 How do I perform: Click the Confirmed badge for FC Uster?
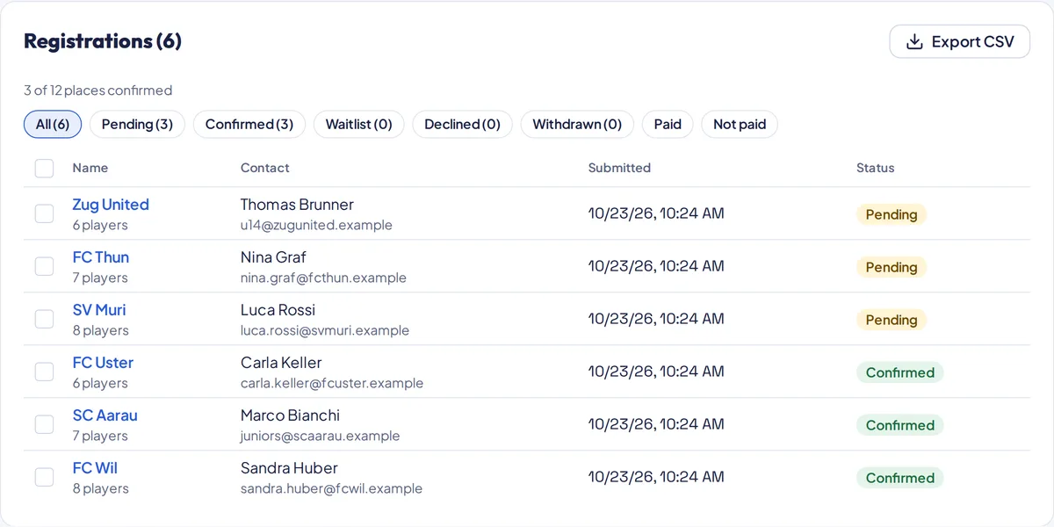tap(900, 372)
